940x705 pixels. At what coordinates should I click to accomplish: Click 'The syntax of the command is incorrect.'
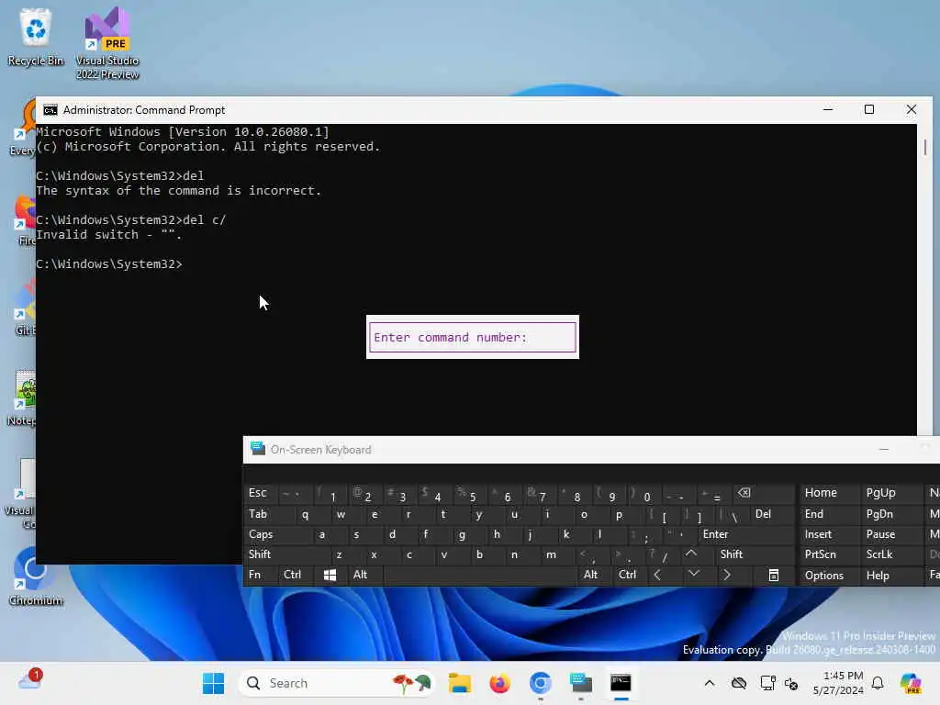pos(179,191)
